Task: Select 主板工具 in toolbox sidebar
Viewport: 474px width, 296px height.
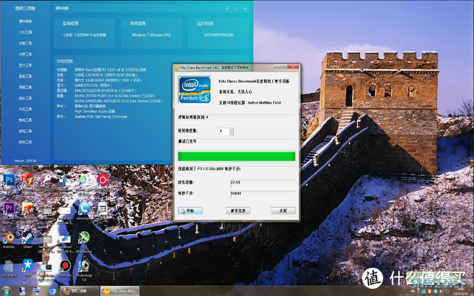Action: [x=26, y=43]
